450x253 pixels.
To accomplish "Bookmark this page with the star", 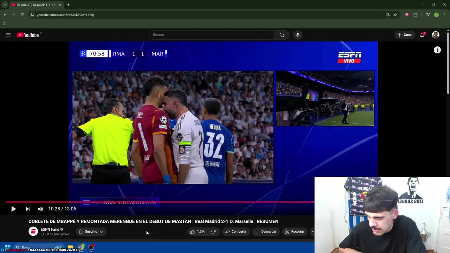I will [x=395, y=15].
